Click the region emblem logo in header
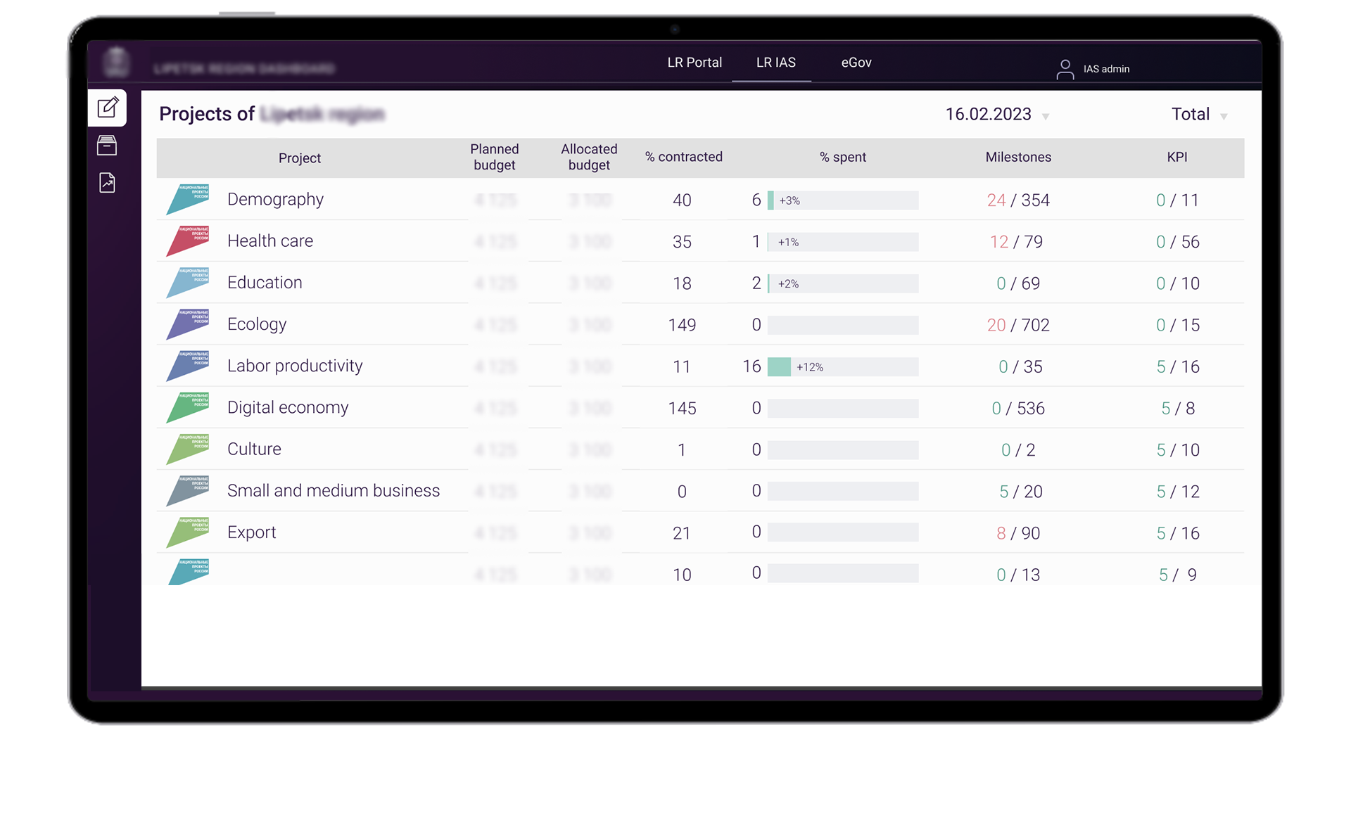1351x825 pixels. (x=117, y=63)
